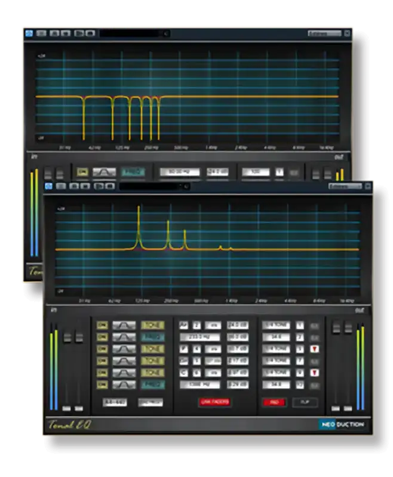Switch the sixth band's teal FREQ mode button
Image resolution: width=393 pixels, height=477 pixels.
(x=153, y=385)
